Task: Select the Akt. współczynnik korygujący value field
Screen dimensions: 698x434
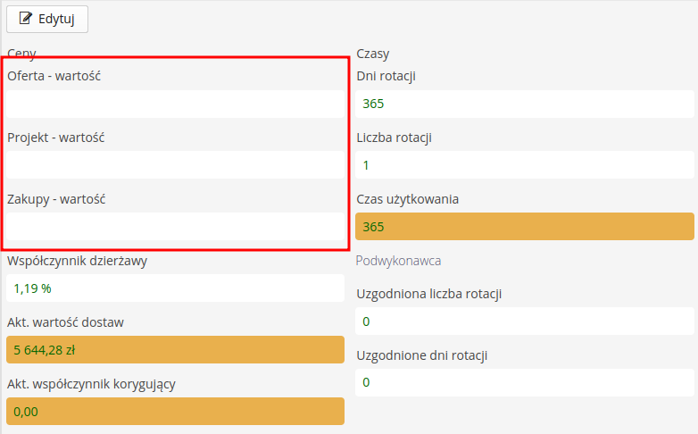Action: 175,412
